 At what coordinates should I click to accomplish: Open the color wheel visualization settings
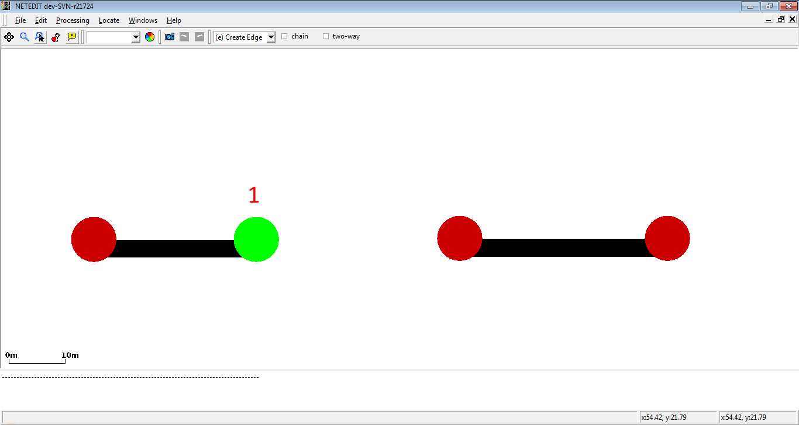click(x=150, y=37)
